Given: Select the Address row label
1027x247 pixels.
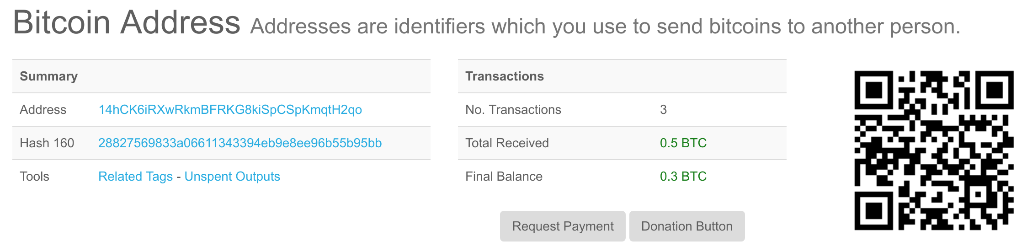Looking at the screenshot, I should [x=43, y=110].
